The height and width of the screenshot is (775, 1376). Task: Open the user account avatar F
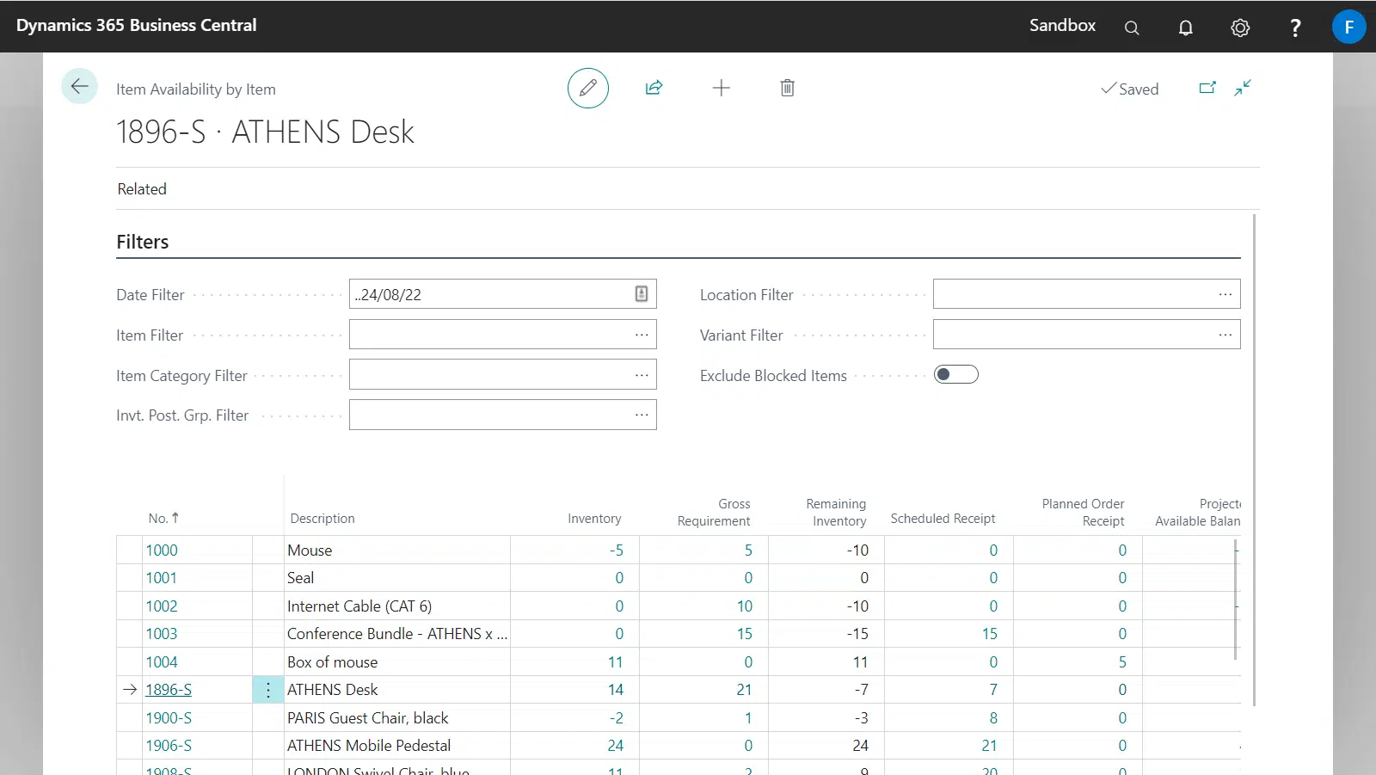(x=1349, y=27)
